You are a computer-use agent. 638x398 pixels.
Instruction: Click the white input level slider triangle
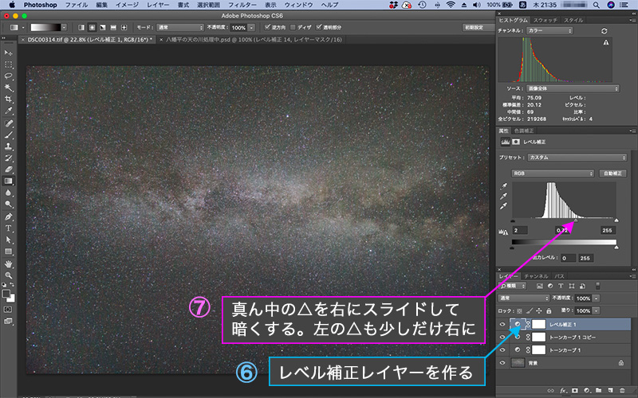[x=616, y=220]
